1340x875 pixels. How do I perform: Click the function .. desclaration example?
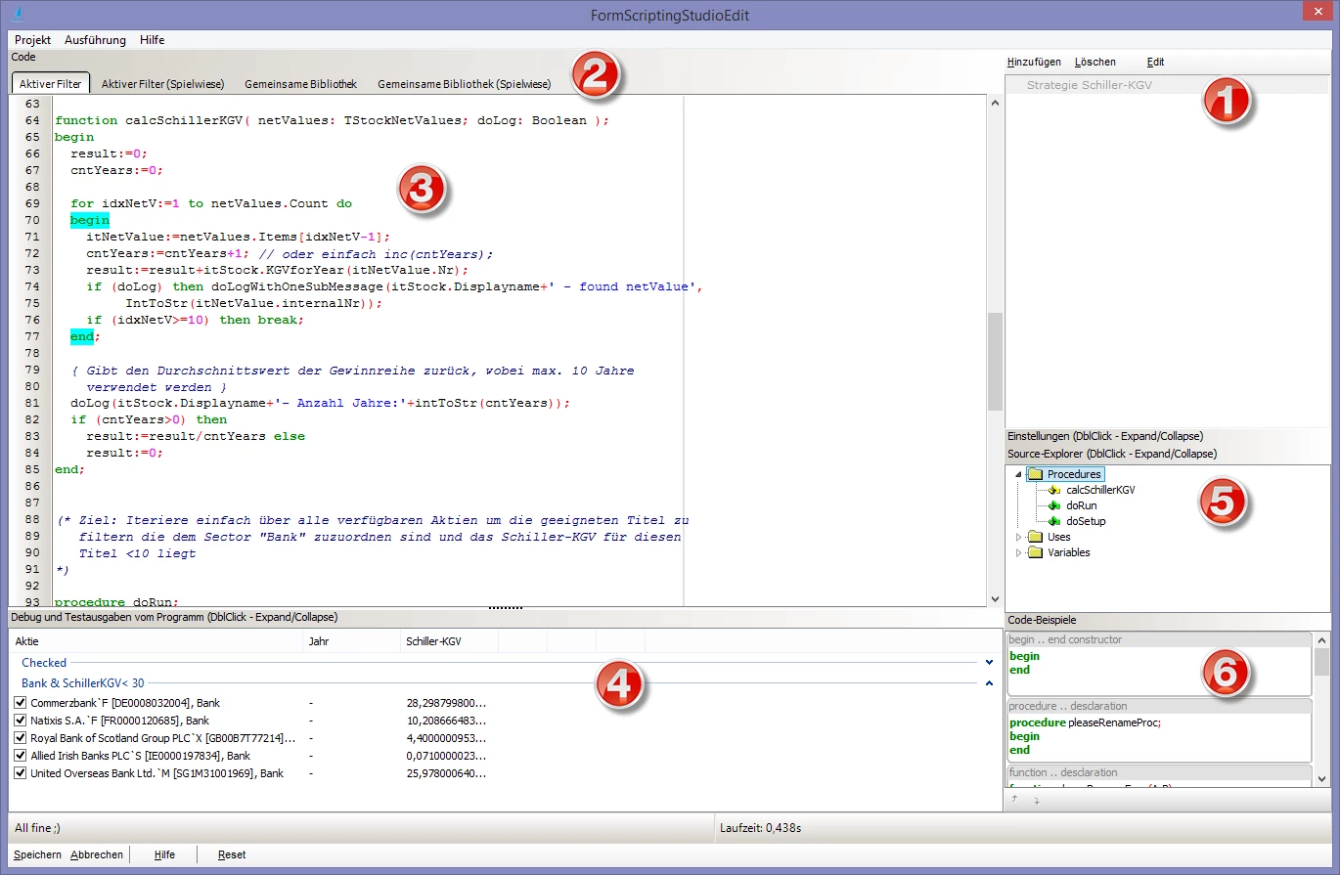1158,776
